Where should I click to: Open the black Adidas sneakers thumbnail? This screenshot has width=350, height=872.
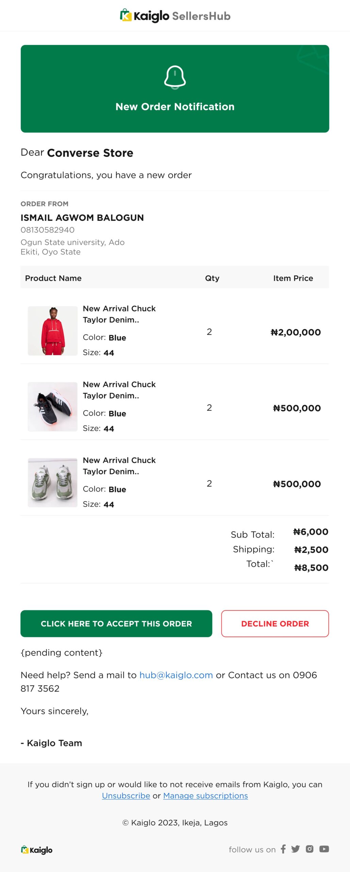coord(53,407)
